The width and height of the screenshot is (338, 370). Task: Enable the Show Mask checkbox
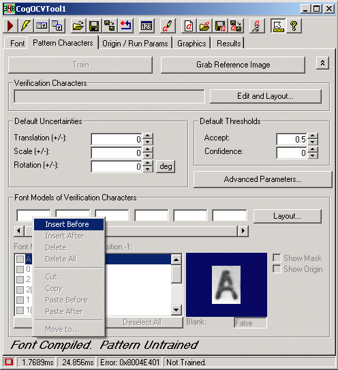click(277, 258)
